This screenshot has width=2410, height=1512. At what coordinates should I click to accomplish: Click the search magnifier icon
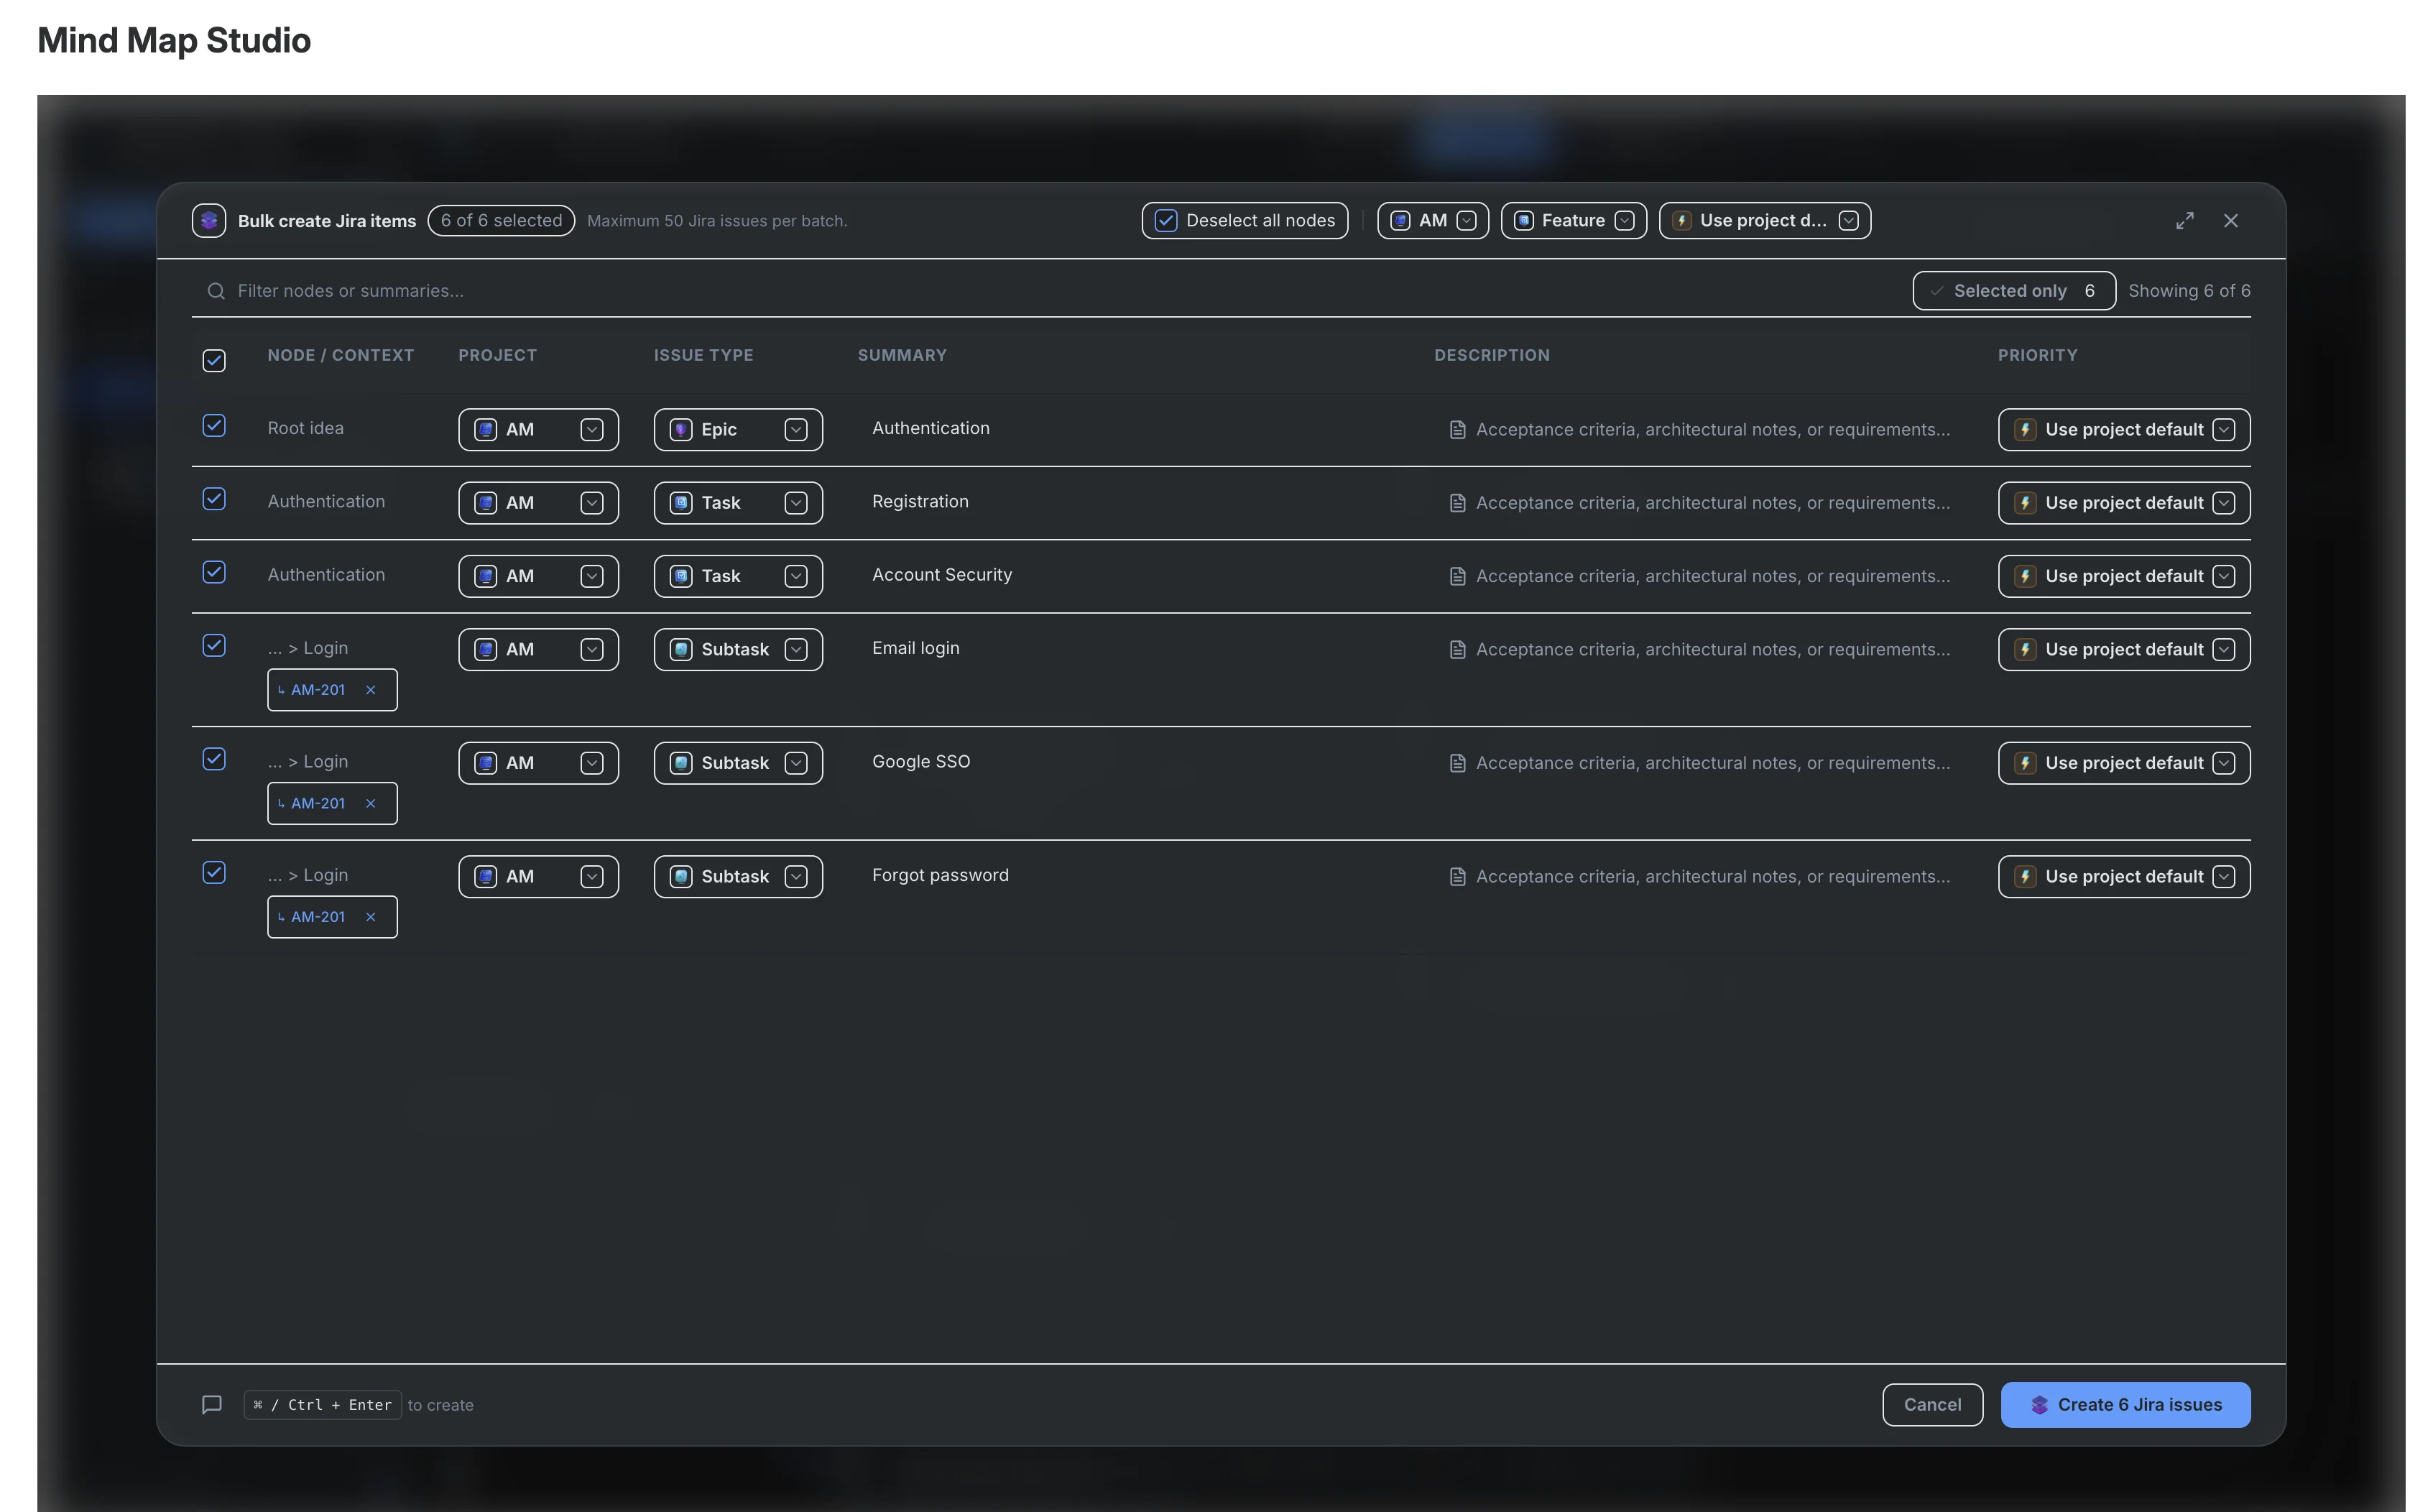click(x=216, y=291)
